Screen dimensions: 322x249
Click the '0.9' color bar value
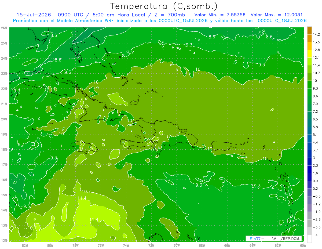point(316,181)
